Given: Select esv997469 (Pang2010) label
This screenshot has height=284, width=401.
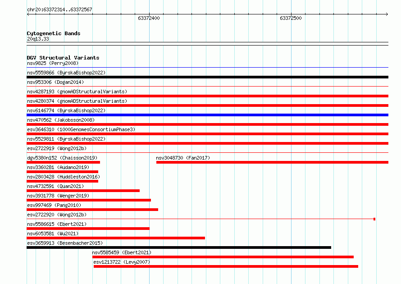Looking at the screenshot, I should [x=54, y=205].
